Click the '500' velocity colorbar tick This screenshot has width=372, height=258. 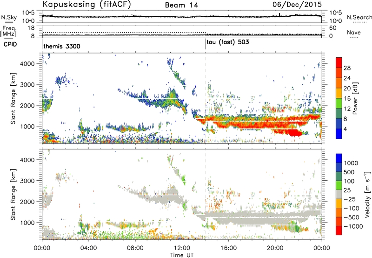coord(349,172)
